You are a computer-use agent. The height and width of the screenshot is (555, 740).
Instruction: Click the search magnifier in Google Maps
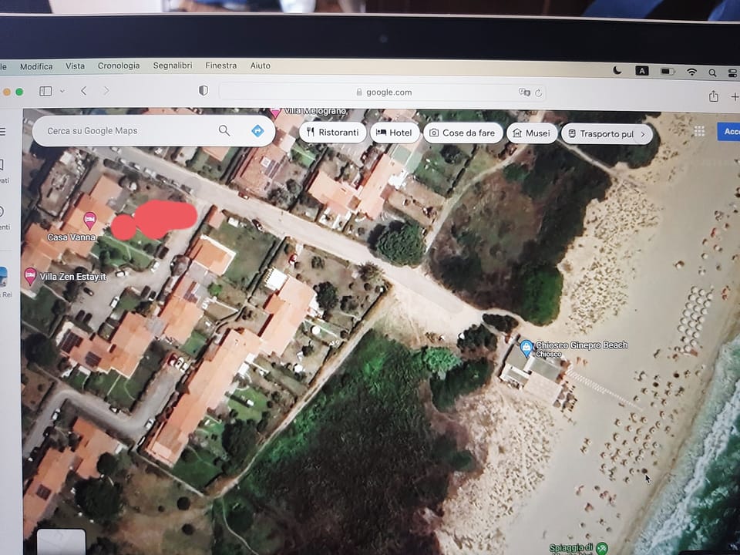pos(224,130)
